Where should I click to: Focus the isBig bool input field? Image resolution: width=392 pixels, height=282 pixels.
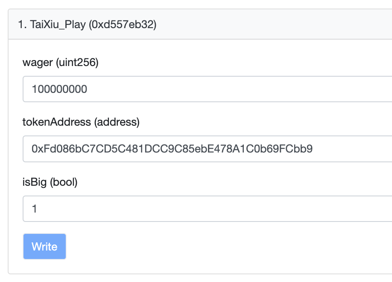click(x=208, y=209)
